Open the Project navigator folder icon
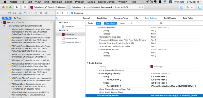Viewport: 203px width, 98px height. pos(9,13)
